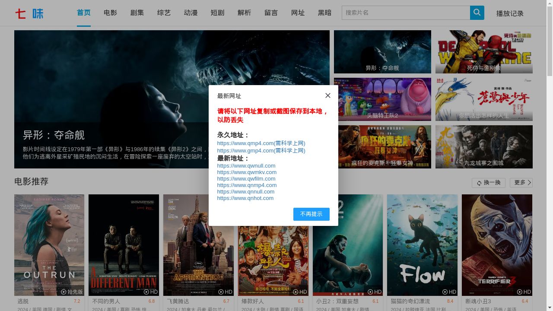Click the HD play badge on 小丑2 poster
Image resolution: width=553 pixels, height=311 pixels.
click(x=375, y=292)
